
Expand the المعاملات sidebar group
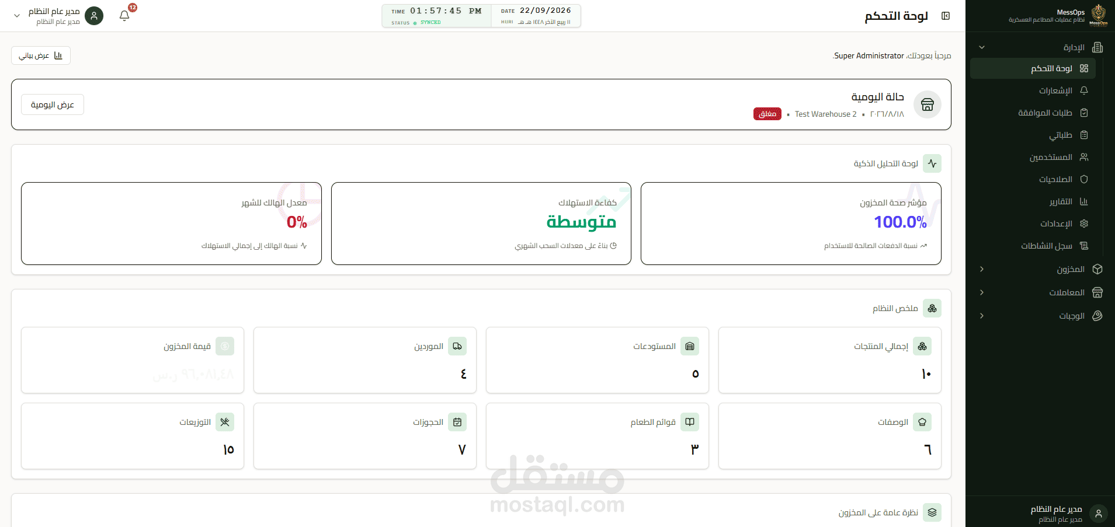[x=1040, y=292]
